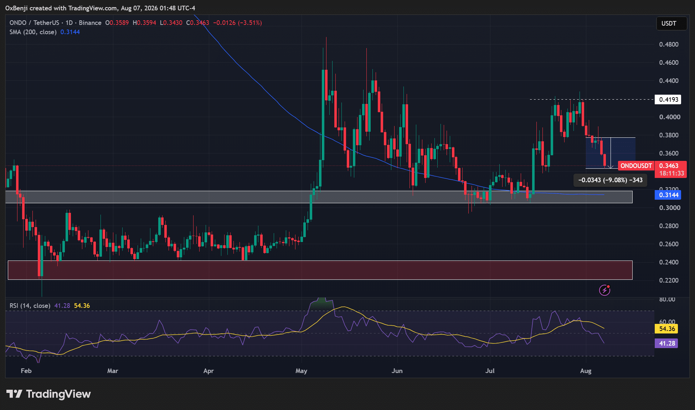Click the 0.4800 level on price scale
This screenshot has width=695, height=410.
pyautogui.click(x=669, y=44)
